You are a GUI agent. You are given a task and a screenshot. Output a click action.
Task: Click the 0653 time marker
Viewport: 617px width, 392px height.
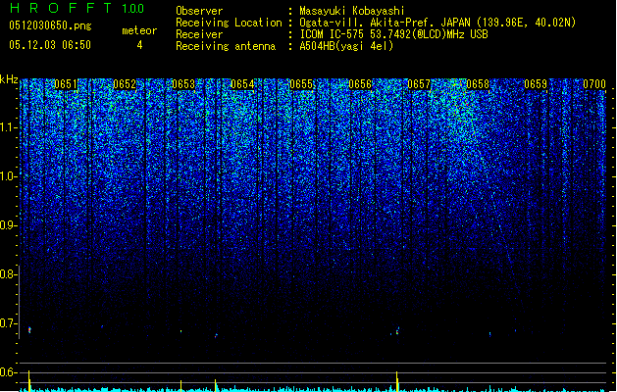point(183,84)
